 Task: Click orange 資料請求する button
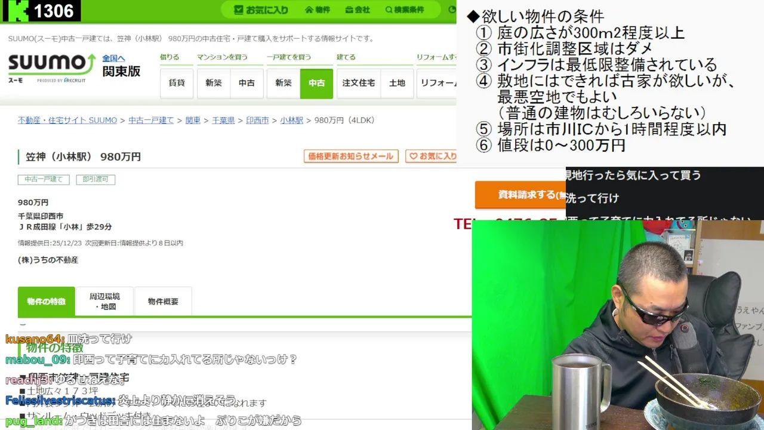[x=521, y=195]
